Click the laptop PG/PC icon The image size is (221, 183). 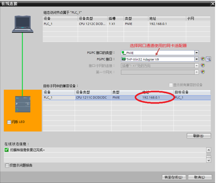click(x=23, y=24)
